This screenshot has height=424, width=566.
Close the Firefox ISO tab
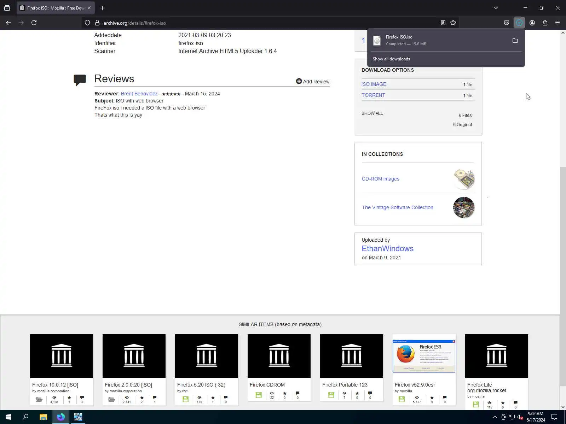pyautogui.click(x=89, y=8)
